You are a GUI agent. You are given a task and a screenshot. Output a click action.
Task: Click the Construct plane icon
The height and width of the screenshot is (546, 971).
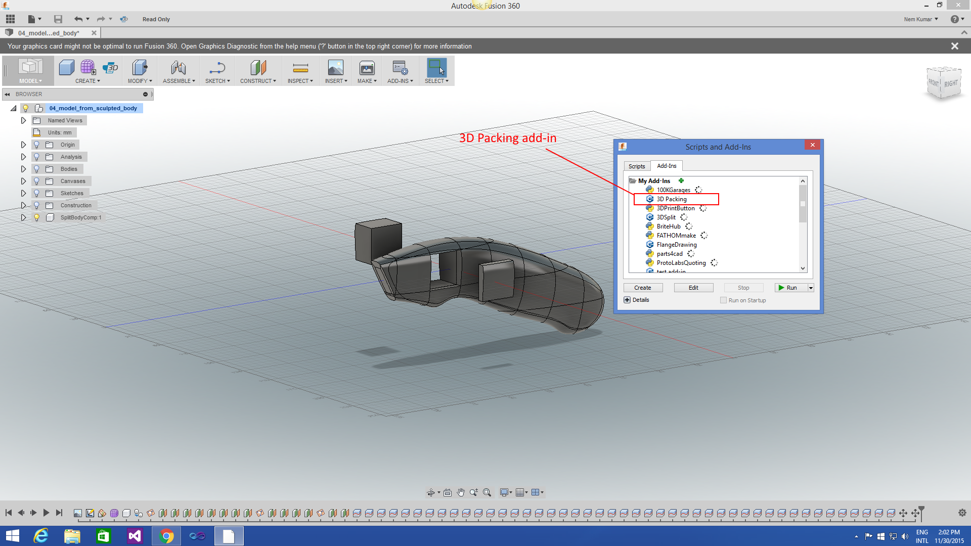(258, 68)
